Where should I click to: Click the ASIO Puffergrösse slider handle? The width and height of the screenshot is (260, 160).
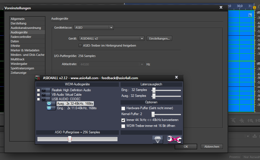coord(70,139)
